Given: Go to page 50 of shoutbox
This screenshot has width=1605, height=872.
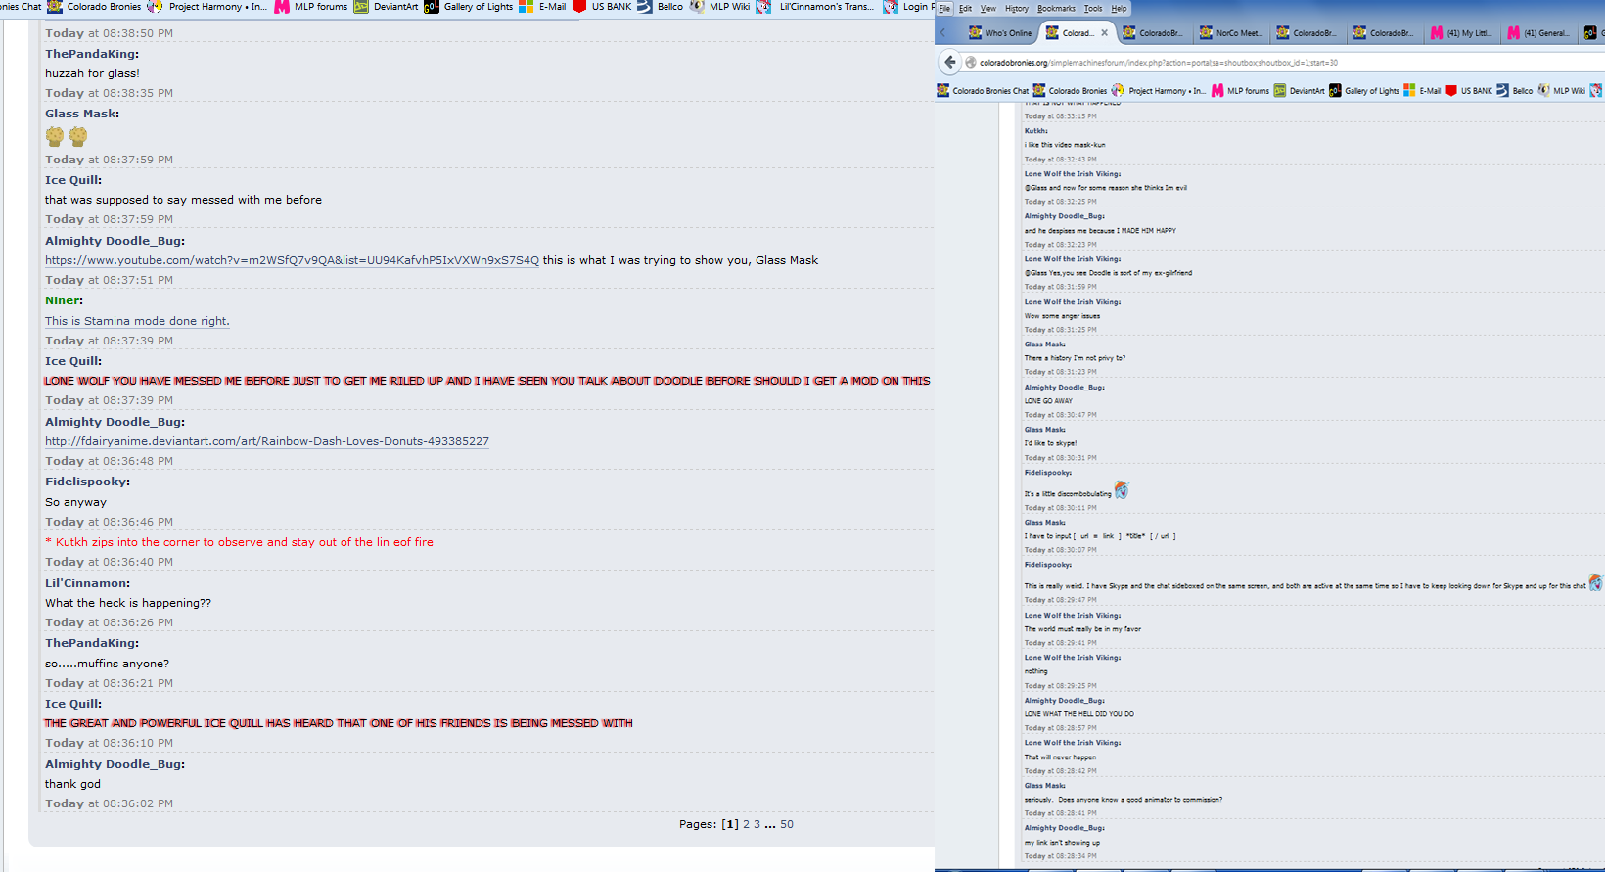Looking at the screenshot, I should click(787, 824).
